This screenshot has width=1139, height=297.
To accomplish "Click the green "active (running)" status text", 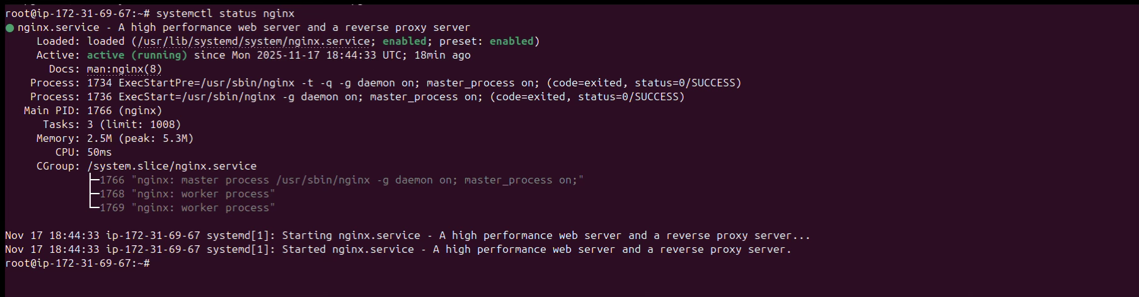I will click(137, 55).
